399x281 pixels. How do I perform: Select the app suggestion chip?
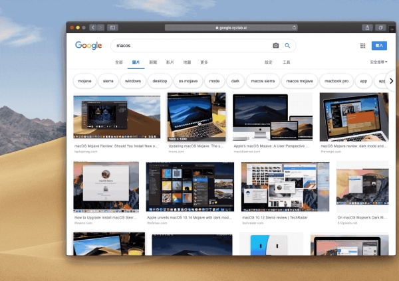(364, 81)
